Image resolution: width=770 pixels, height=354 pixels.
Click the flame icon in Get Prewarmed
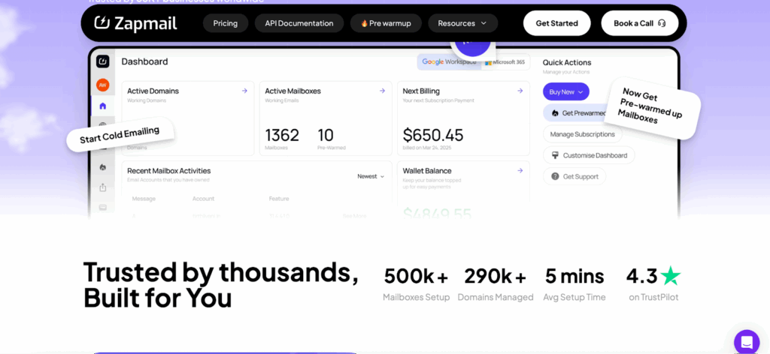[x=556, y=113]
